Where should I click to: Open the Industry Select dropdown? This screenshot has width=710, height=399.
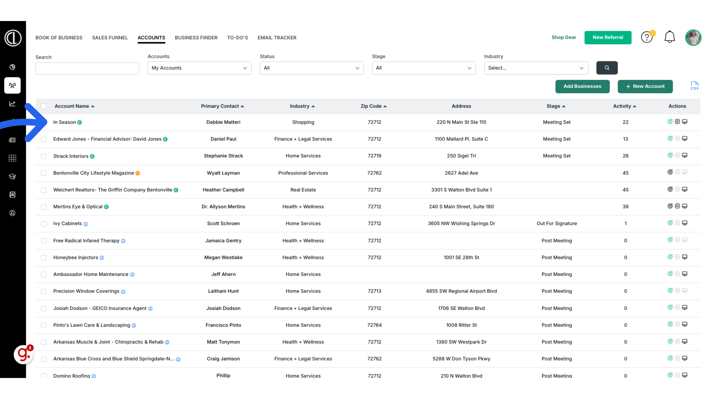(x=536, y=68)
